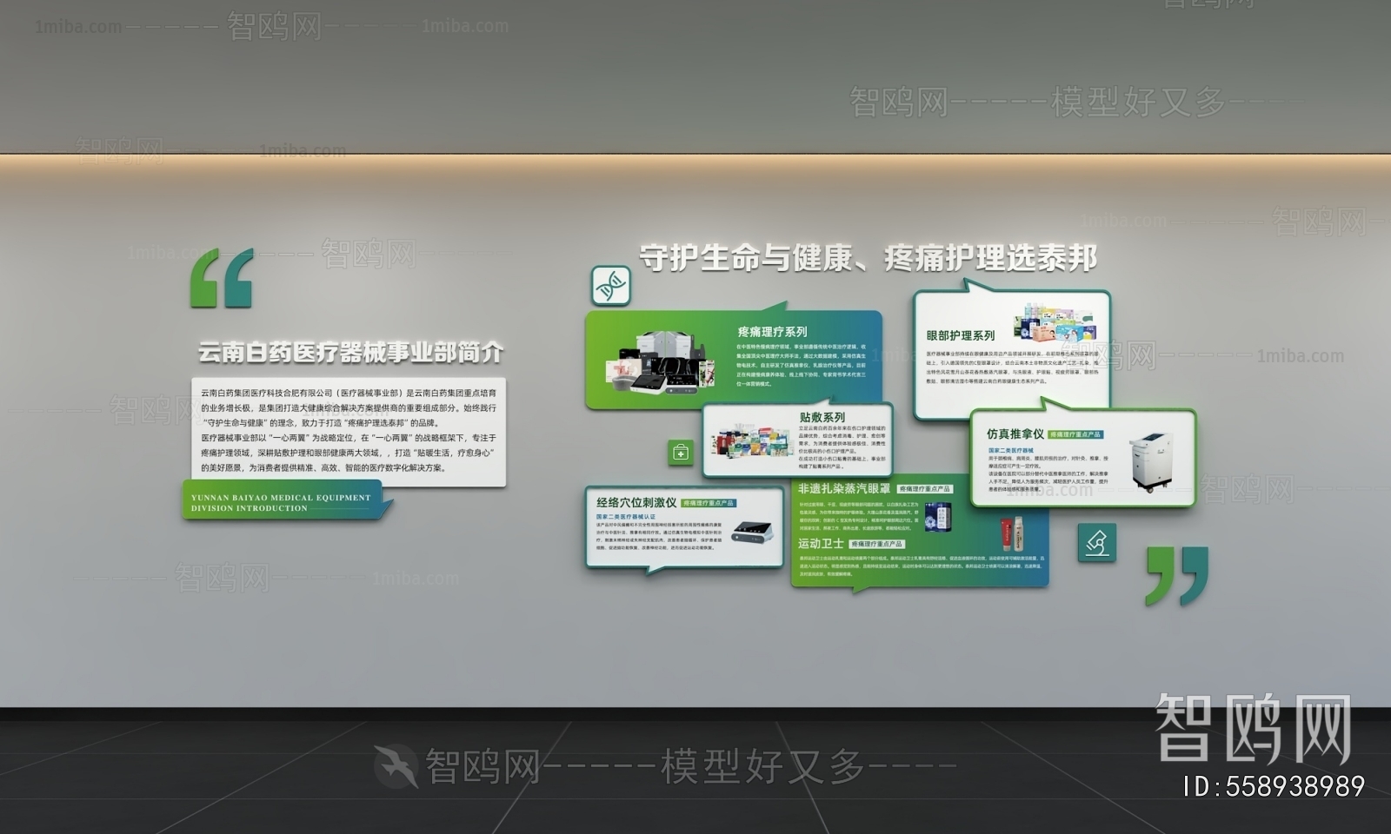The width and height of the screenshot is (1391, 834).
Task: Select the 仿真推拿仪 machine image
Action: (1151, 461)
